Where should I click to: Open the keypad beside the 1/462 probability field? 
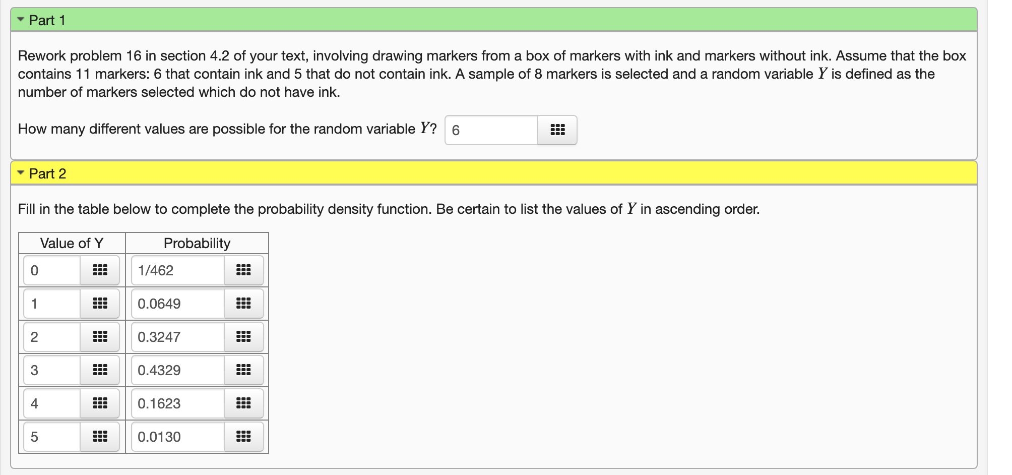click(x=244, y=270)
